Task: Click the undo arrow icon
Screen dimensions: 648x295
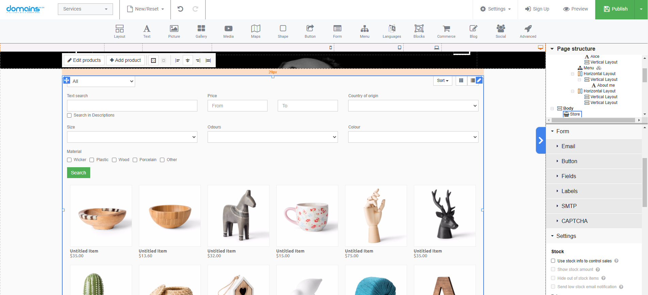Action: (x=180, y=9)
